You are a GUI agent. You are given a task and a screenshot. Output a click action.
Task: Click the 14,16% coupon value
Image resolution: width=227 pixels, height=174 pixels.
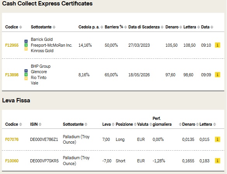coord(85,45)
